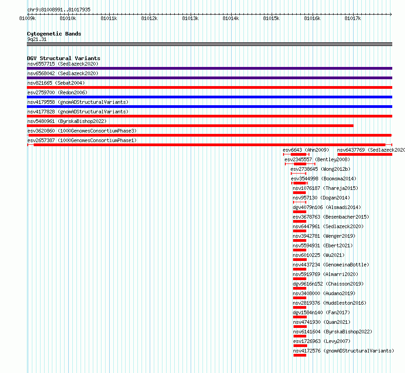Click the DGV Structural Variants track title
Viewport: 405px width, 373px height.
(64, 58)
